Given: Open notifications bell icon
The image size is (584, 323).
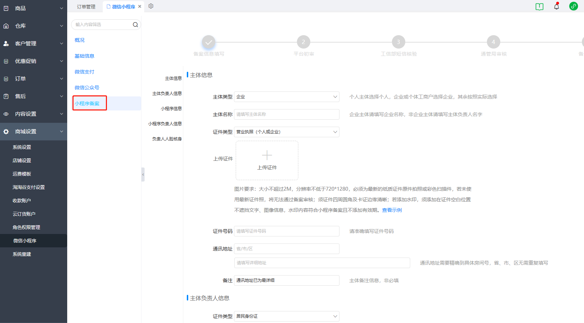Looking at the screenshot, I should tap(557, 6).
